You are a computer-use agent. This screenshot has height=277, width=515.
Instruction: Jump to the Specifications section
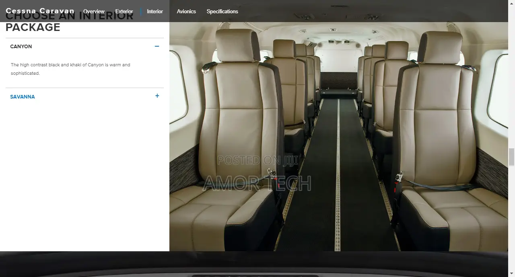(222, 11)
